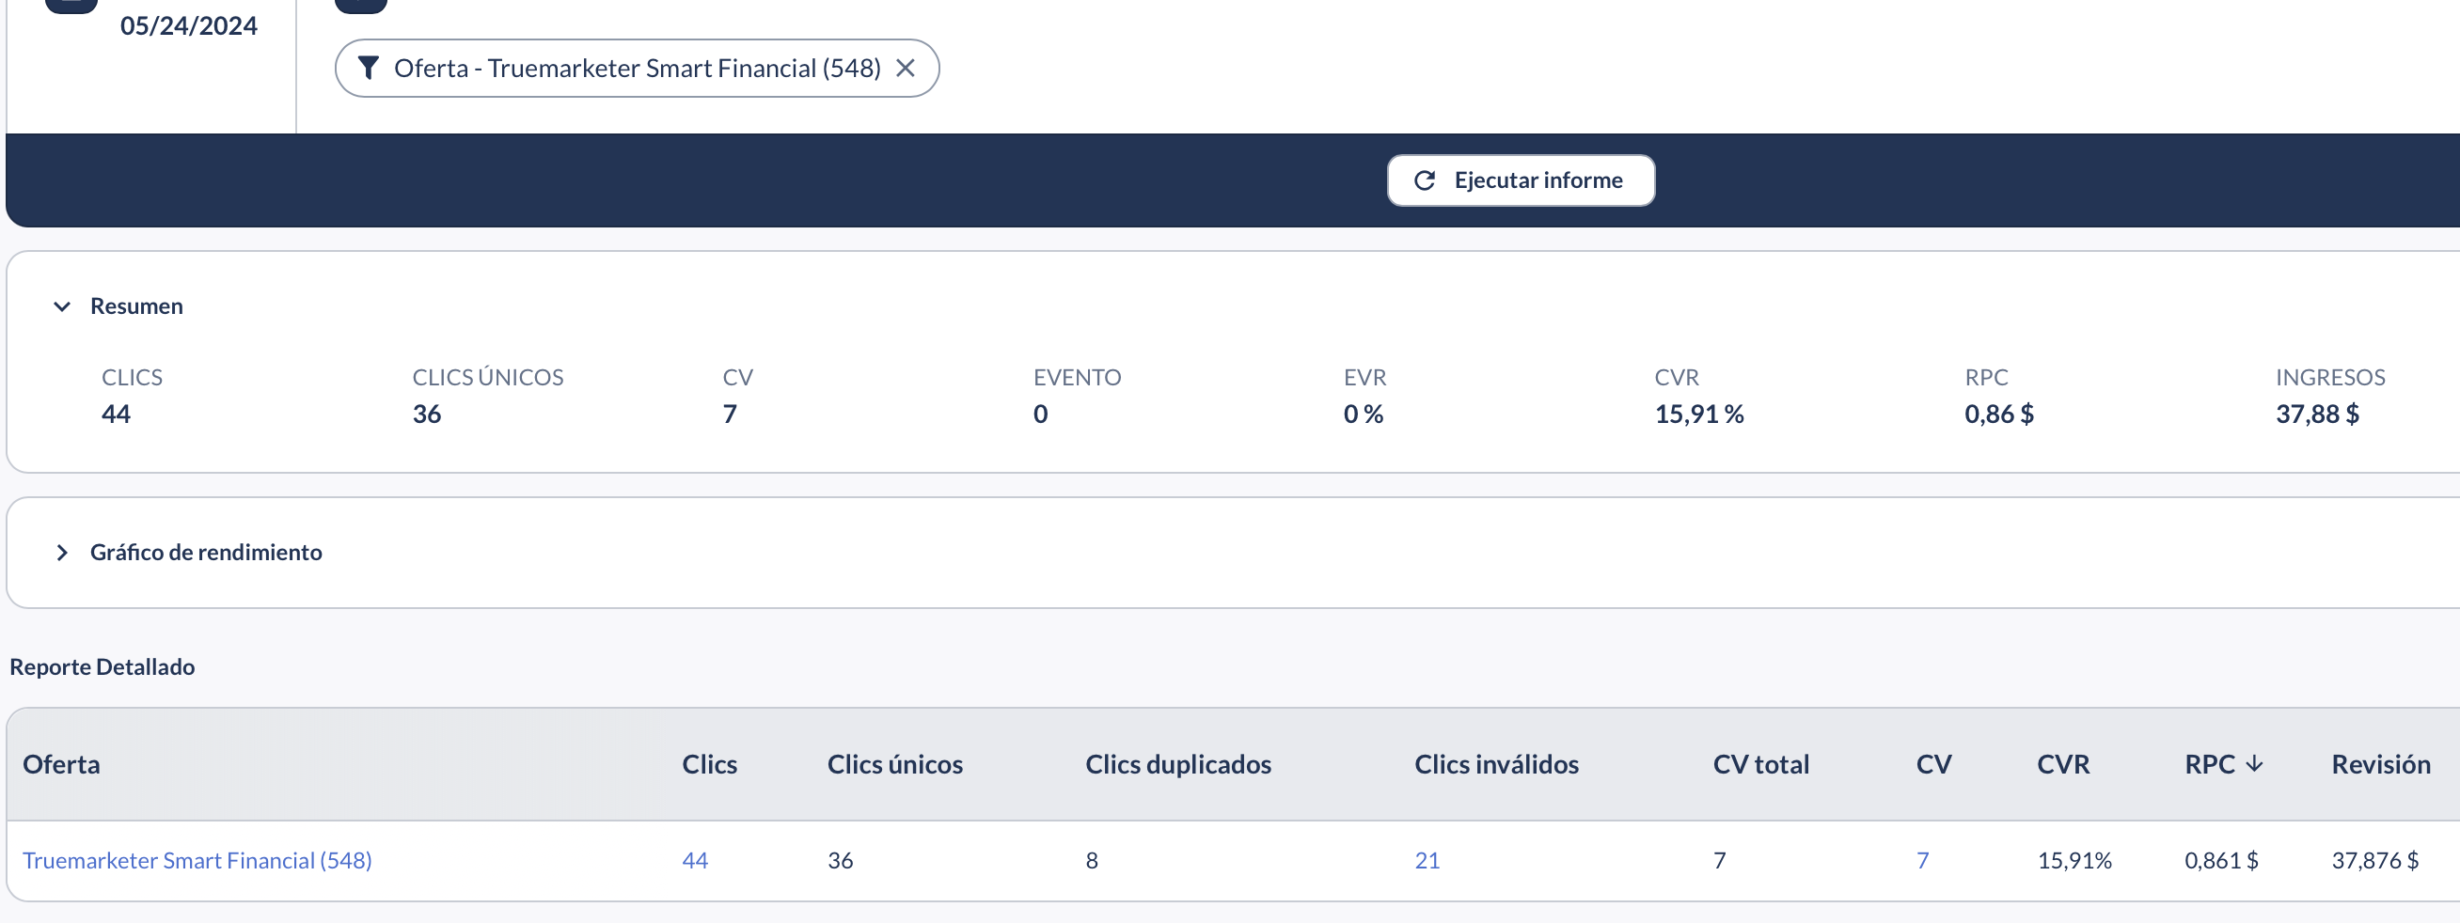Image resolution: width=2460 pixels, height=923 pixels.
Task: Click the 44 Clics link in the table
Action: 695,859
